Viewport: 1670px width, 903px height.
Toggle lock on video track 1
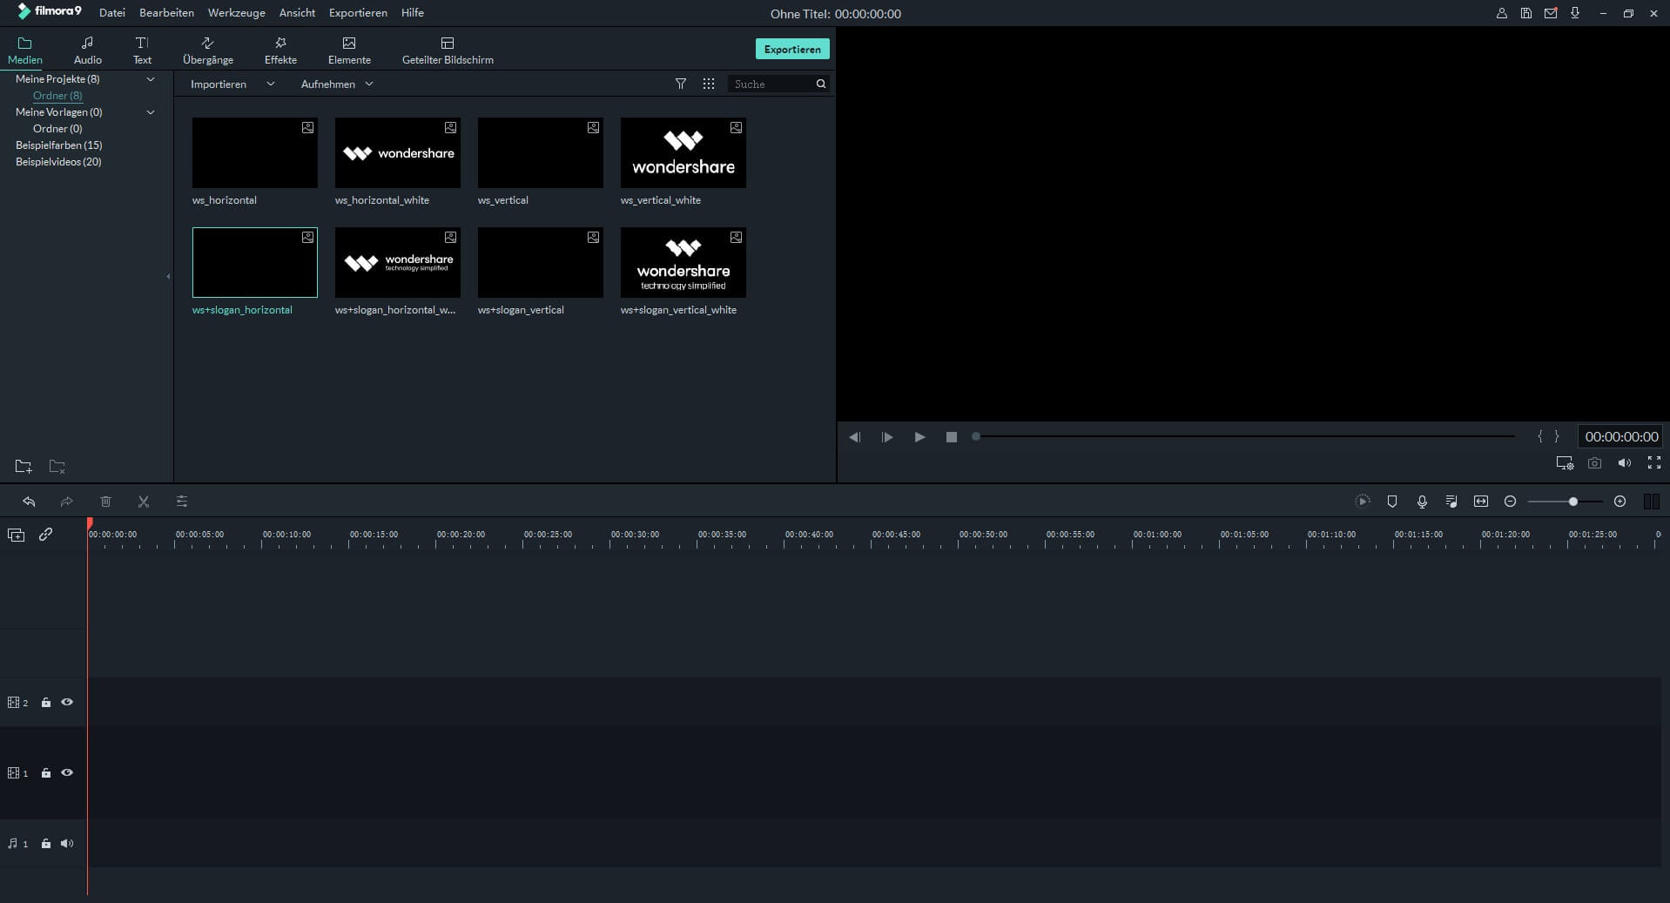46,773
